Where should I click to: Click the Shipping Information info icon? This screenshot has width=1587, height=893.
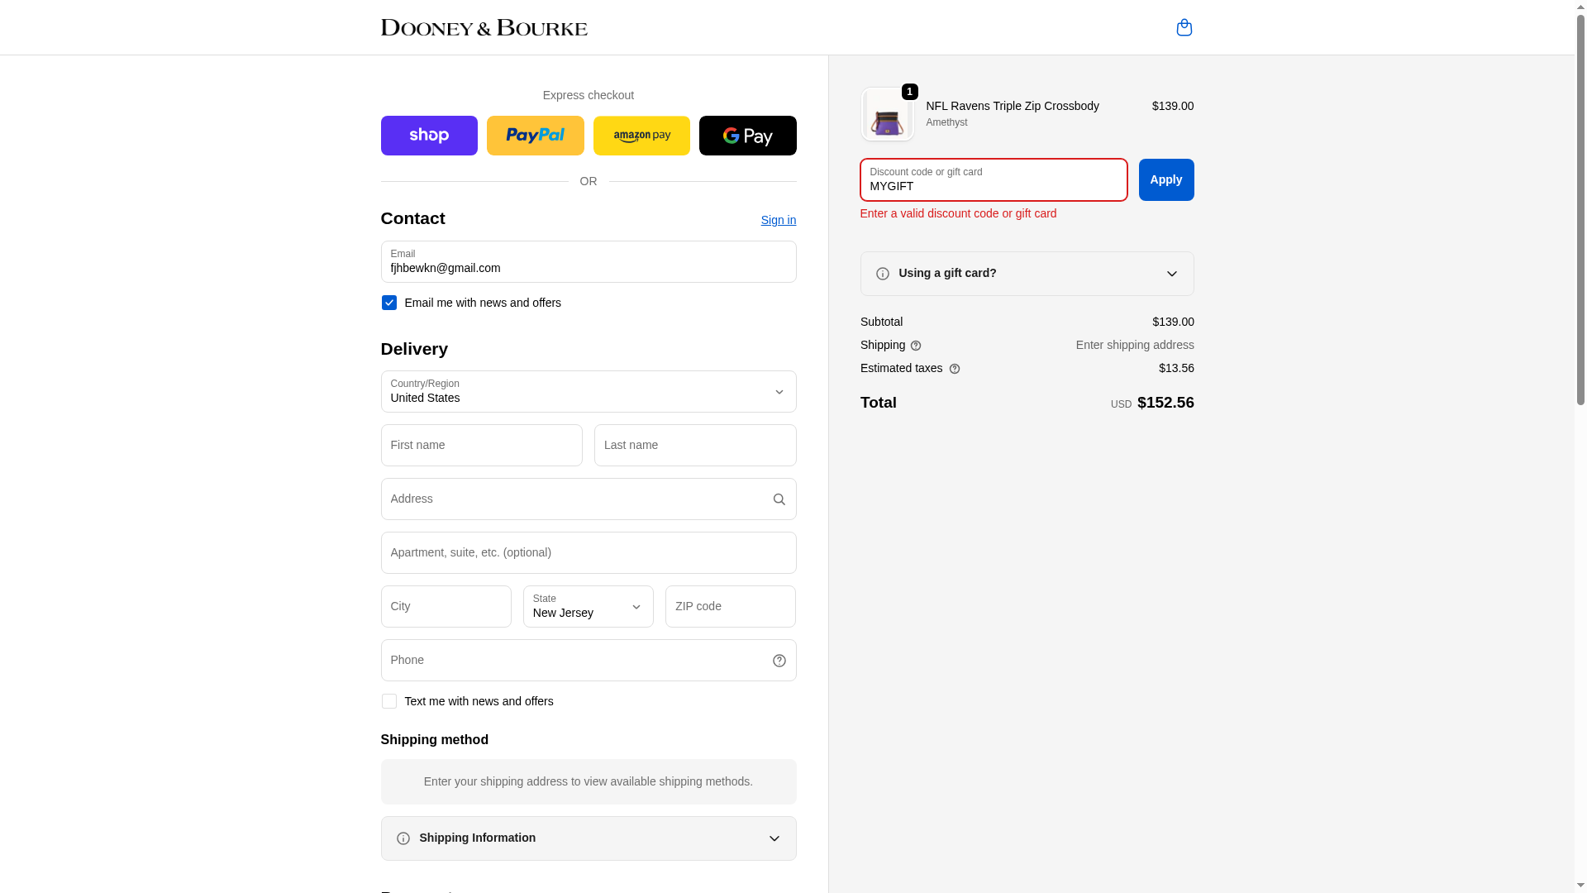(x=403, y=838)
